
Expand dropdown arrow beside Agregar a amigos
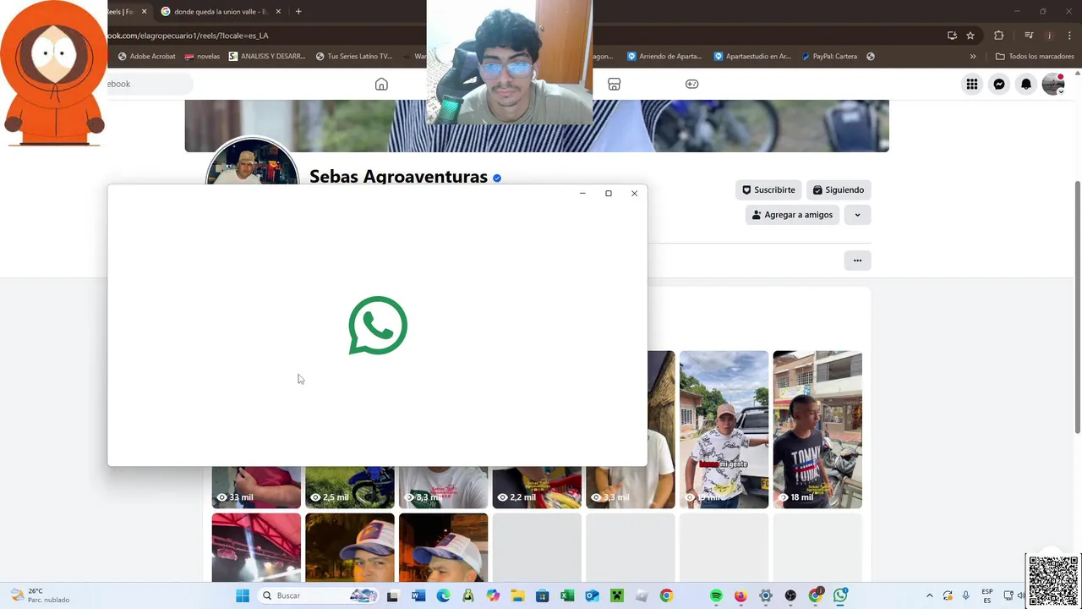[x=857, y=215]
